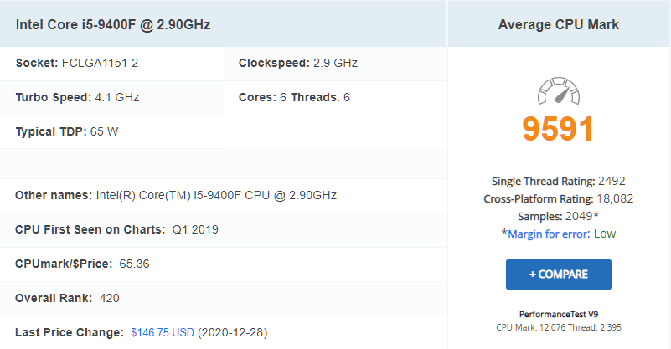Screen dimensions: 671x349
Task: Click the PerformanceTest V9 label
Action: click(x=558, y=313)
